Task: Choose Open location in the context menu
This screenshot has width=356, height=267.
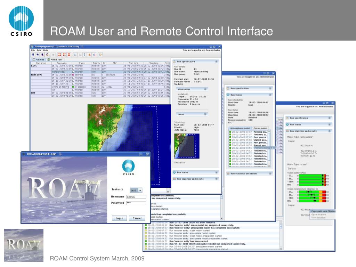Action: tap(318, 214)
